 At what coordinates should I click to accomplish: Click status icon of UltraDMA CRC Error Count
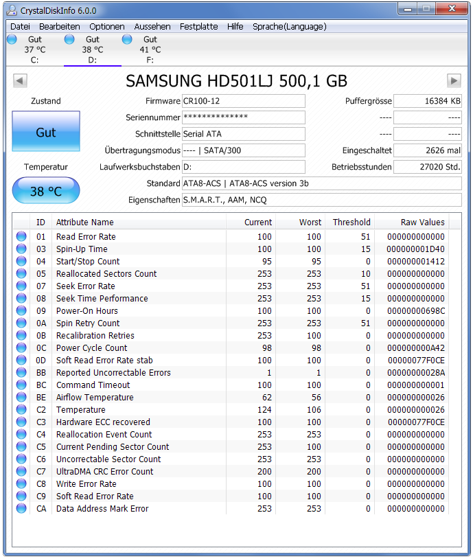(21, 471)
